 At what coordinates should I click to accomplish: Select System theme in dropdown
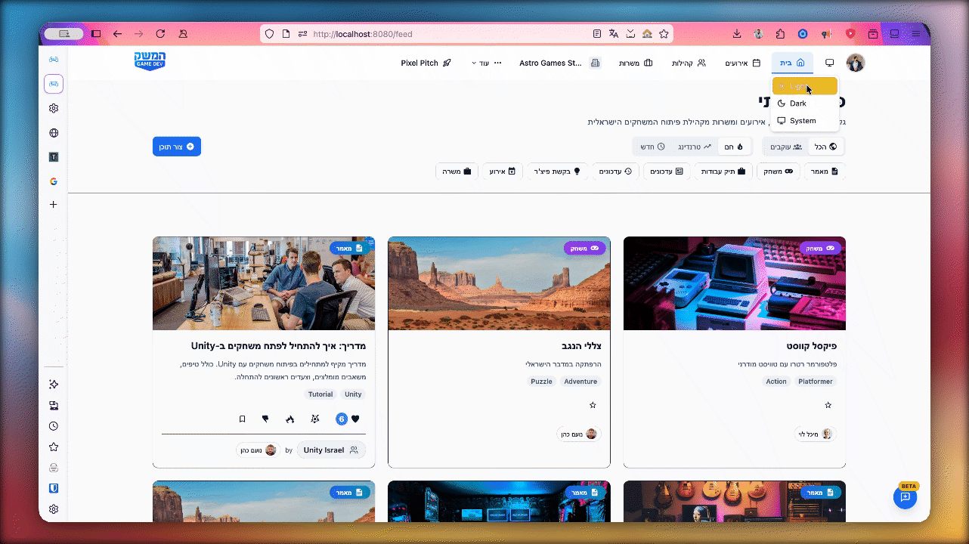804,121
